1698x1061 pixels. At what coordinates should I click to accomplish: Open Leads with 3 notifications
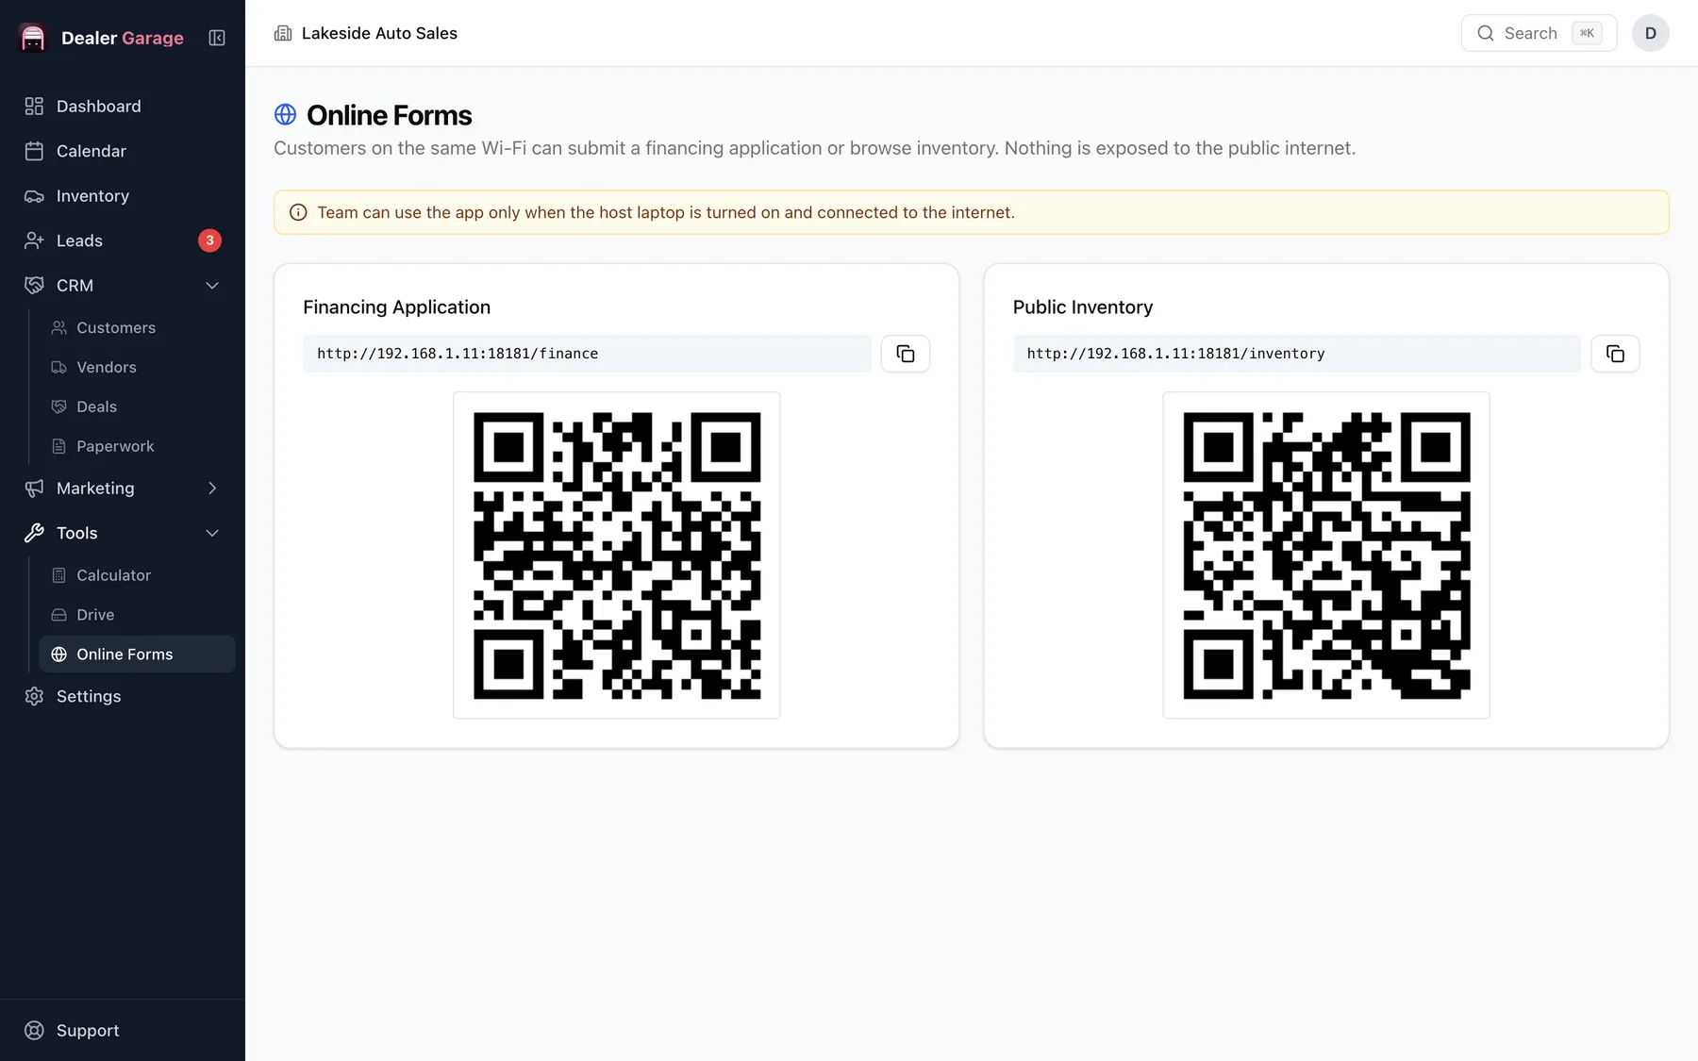pyautogui.click(x=123, y=240)
